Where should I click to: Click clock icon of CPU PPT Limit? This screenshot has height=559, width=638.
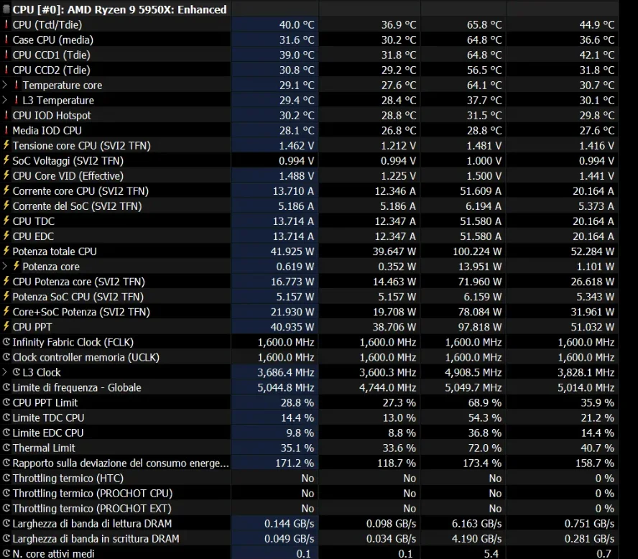pos(6,402)
